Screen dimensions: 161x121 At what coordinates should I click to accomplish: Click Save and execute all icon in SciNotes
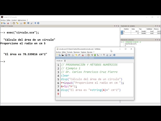point(107,55)
